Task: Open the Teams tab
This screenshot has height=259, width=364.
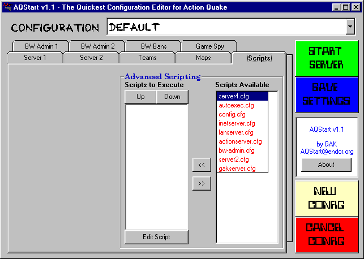Action: [x=147, y=58]
